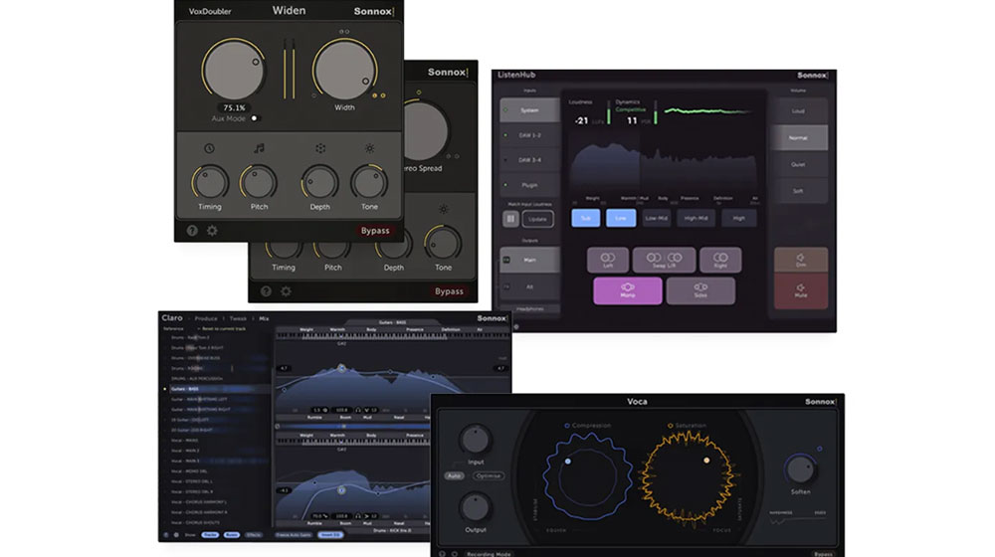Click the Depth icon above Depth knob

click(x=319, y=148)
